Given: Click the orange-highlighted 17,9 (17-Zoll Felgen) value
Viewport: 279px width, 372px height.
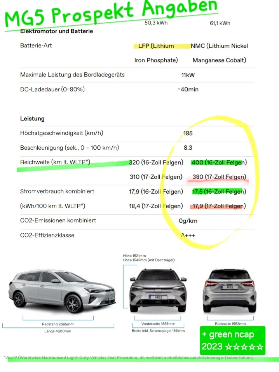Looking at the screenshot, I should coord(219,206).
